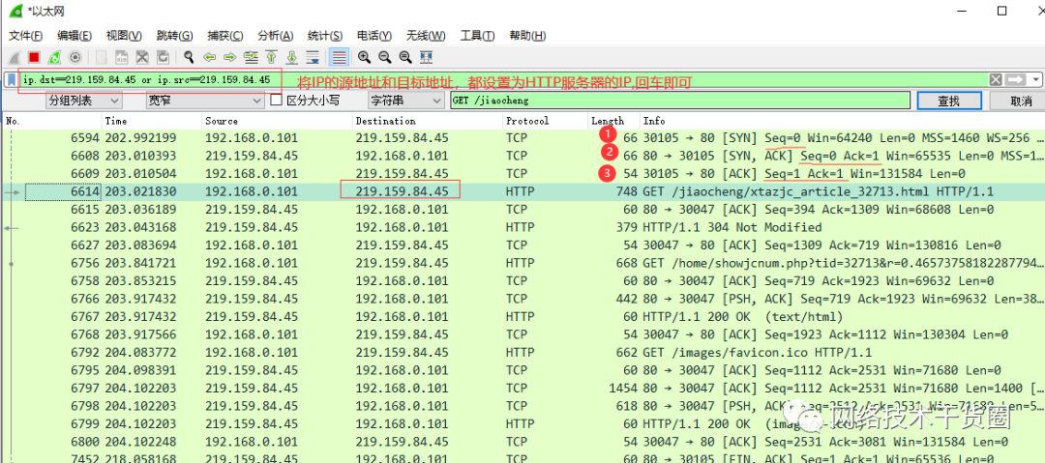
Task: Open the 帮助(H) menu
Action: (x=527, y=36)
